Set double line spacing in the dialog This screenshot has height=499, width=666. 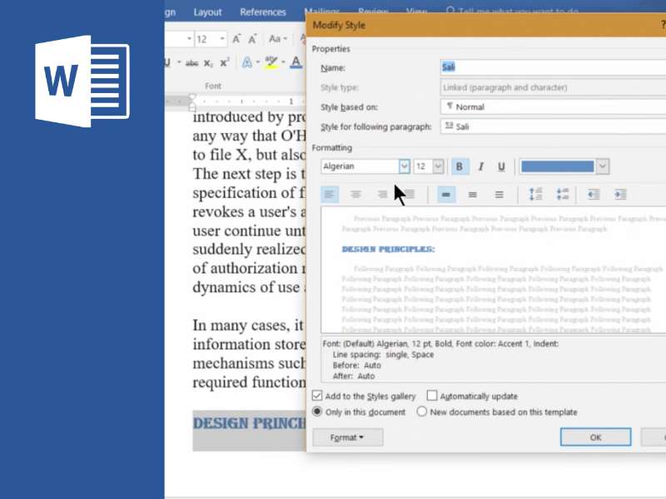pos(499,195)
